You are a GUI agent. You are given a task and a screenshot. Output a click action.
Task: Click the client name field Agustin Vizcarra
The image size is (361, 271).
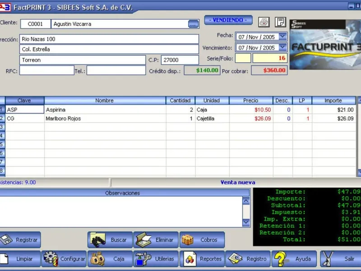120,24
